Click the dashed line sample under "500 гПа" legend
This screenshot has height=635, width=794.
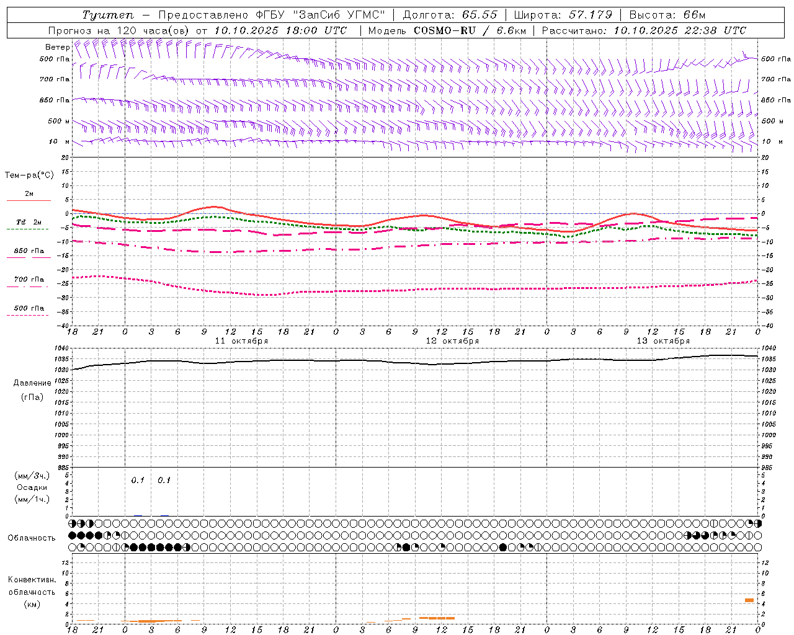pos(29,316)
